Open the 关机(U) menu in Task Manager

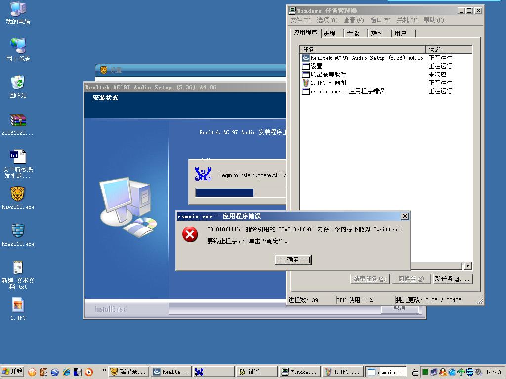coord(407,20)
